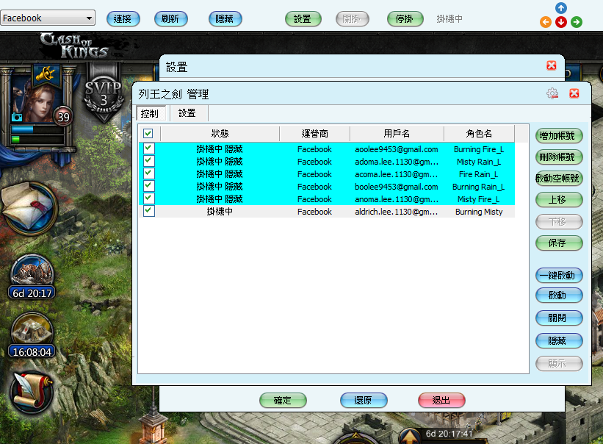Click the 啟動空帳號 button
This screenshot has width=603, height=444.
(559, 179)
